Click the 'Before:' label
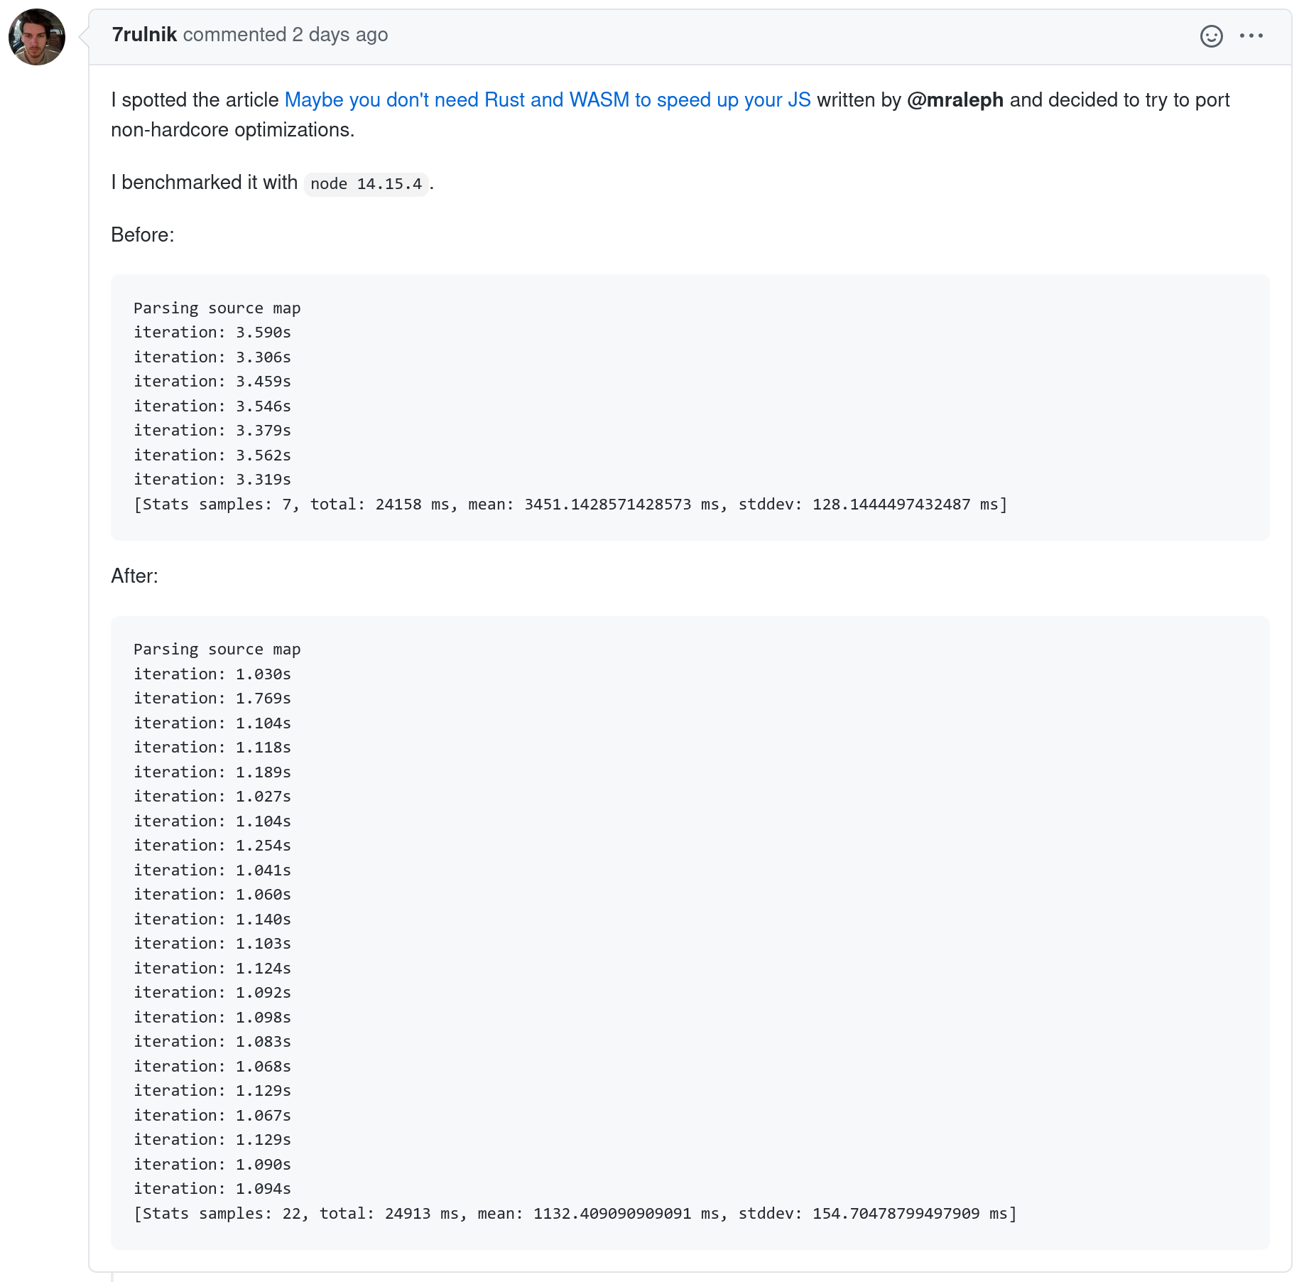Image resolution: width=1304 pixels, height=1282 pixels. click(143, 235)
